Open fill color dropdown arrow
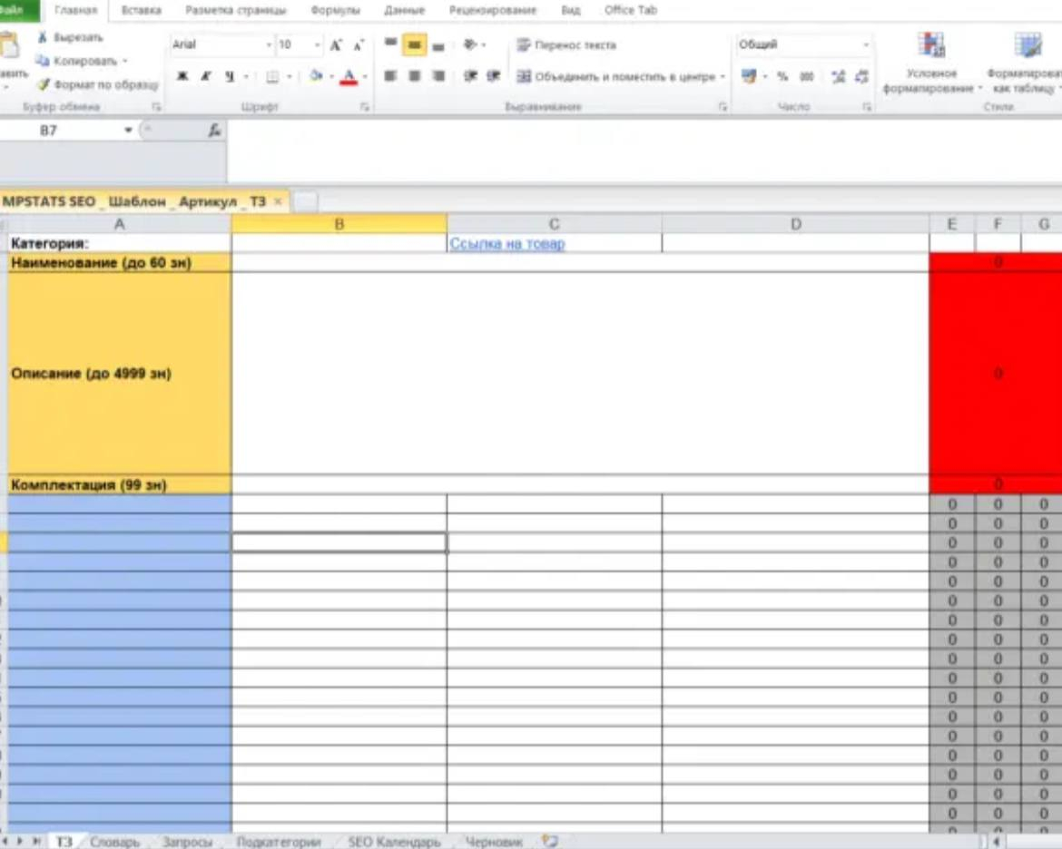The width and height of the screenshot is (1062, 849). (x=331, y=76)
